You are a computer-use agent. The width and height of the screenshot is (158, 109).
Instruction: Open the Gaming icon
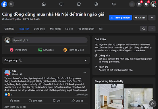click(x=114, y=4)
